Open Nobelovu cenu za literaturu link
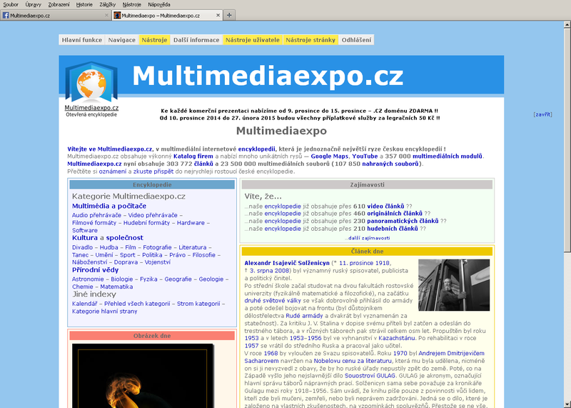Screen dimensions: 571x408 (353, 361)
